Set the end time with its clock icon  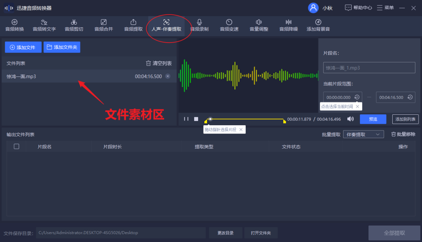tap(410, 97)
